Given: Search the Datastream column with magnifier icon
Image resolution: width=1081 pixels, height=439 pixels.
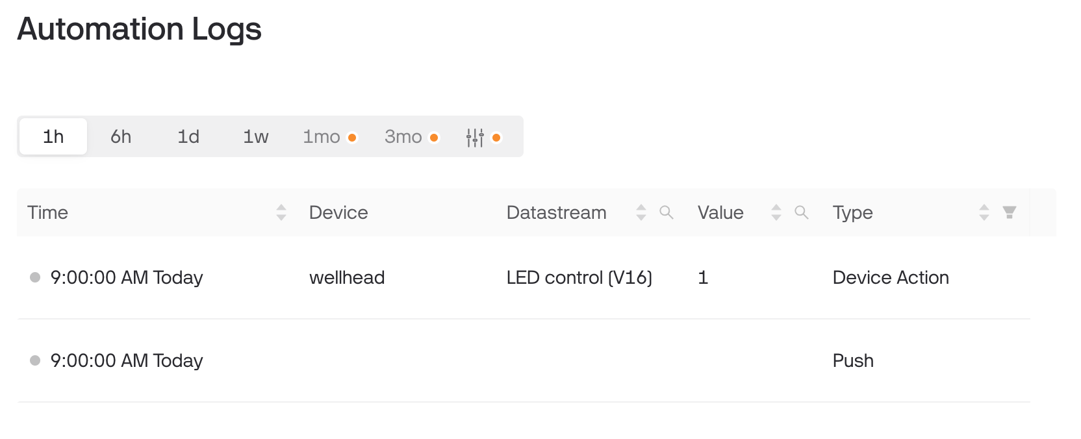Looking at the screenshot, I should 666,212.
